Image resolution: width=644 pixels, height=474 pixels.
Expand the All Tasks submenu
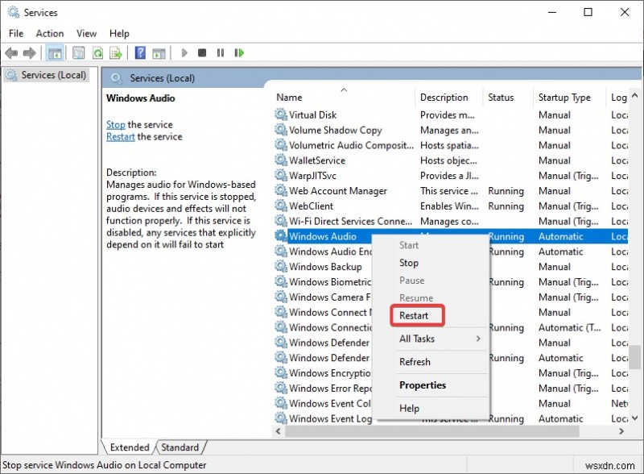coord(419,339)
